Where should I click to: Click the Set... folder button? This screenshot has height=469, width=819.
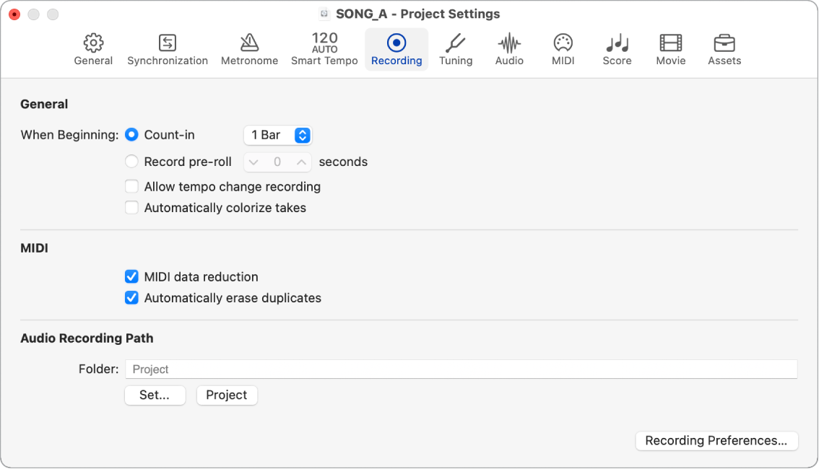pyautogui.click(x=155, y=395)
